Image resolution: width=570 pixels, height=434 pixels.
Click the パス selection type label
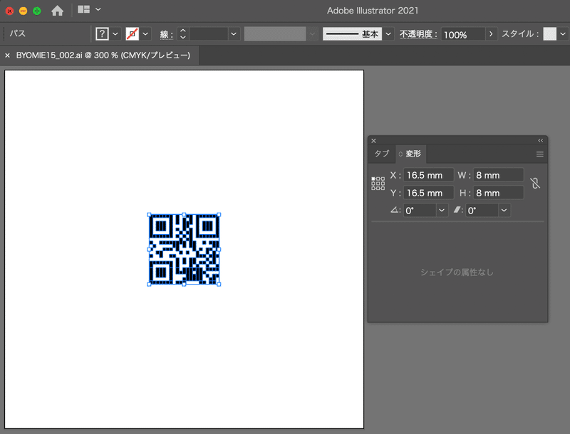click(17, 33)
